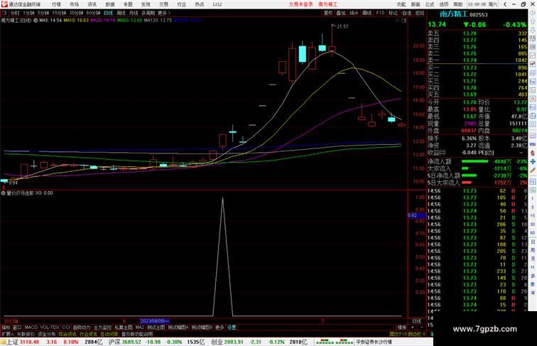Click the cyan 设置 settings tab
Image resolution: width=537 pixels, height=346 pixels.
tap(232, 328)
